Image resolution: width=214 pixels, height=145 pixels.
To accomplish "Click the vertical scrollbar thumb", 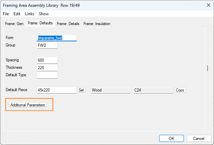I will click(207, 68).
